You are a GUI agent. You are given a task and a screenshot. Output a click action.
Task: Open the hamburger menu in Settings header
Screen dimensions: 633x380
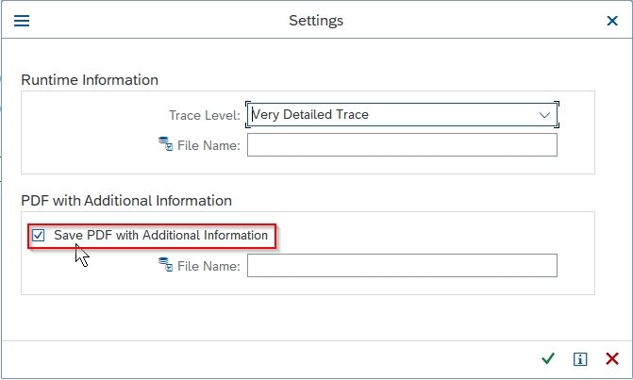tap(22, 21)
